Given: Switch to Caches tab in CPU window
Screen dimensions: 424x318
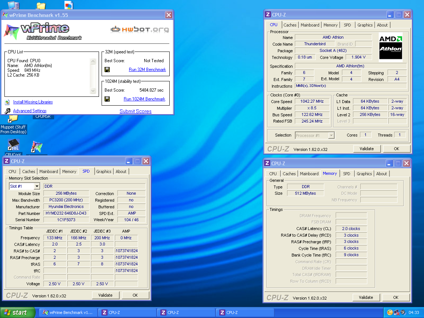Looking at the screenshot, I should pyautogui.click(x=290, y=25).
